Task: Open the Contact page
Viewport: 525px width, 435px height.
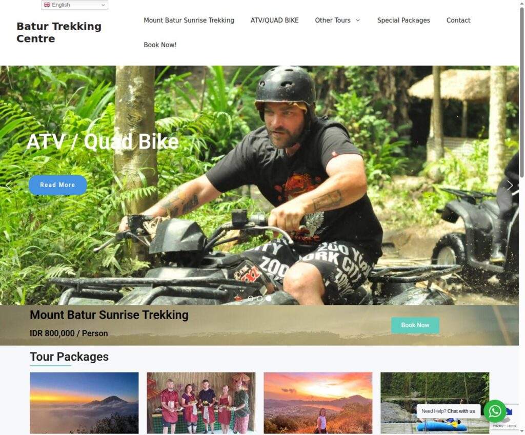Action: [458, 20]
